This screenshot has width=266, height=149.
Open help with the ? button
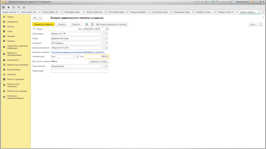260,24
